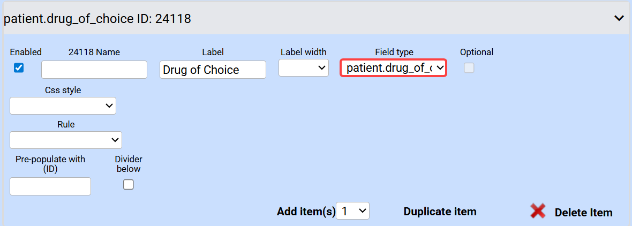Uncheck the Enabled checkbox
Image resolution: width=632 pixels, height=226 pixels.
[19, 68]
